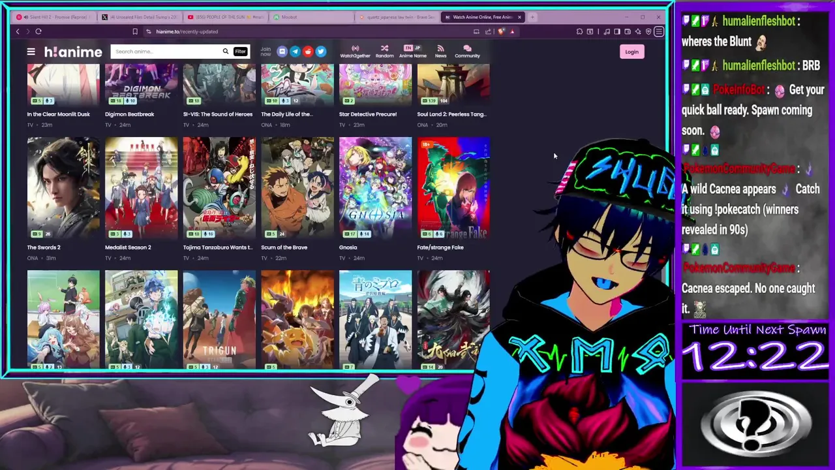Click 'Star Detective Precure!' title
The width and height of the screenshot is (835, 470).
tap(368, 114)
